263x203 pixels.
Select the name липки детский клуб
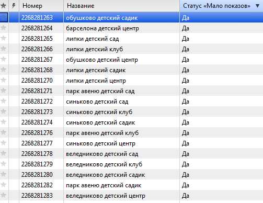pyautogui.click(x=95, y=49)
